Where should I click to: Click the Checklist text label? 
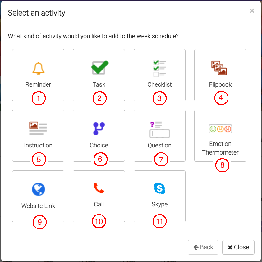click(159, 84)
